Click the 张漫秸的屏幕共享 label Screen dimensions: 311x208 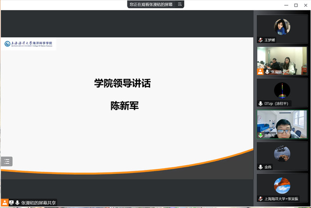pyautogui.click(x=39, y=203)
